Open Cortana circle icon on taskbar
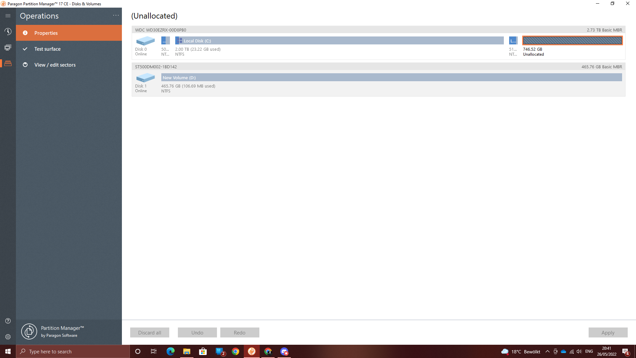This screenshot has width=636, height=358. pos(138,351)
